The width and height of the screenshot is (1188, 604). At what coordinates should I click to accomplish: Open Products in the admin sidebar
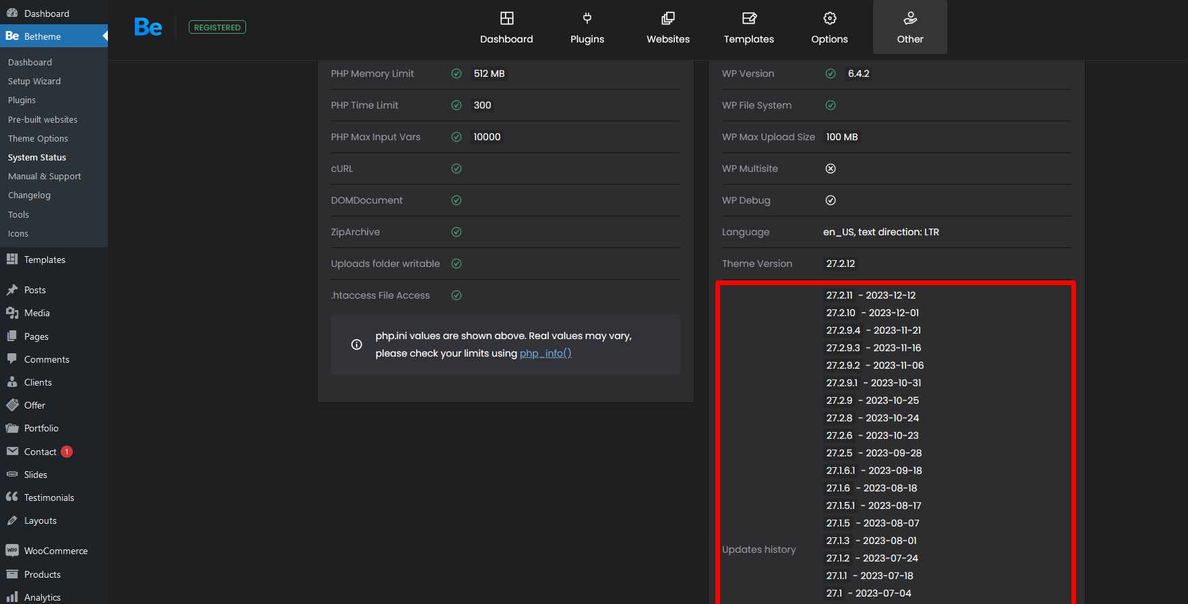[x=54, y=574]
